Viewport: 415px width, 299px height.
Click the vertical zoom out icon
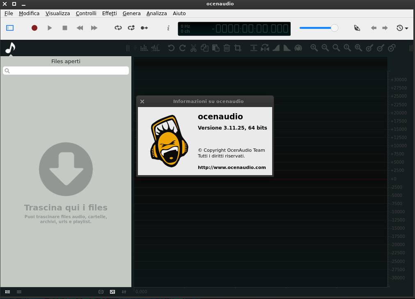(381, 48)
